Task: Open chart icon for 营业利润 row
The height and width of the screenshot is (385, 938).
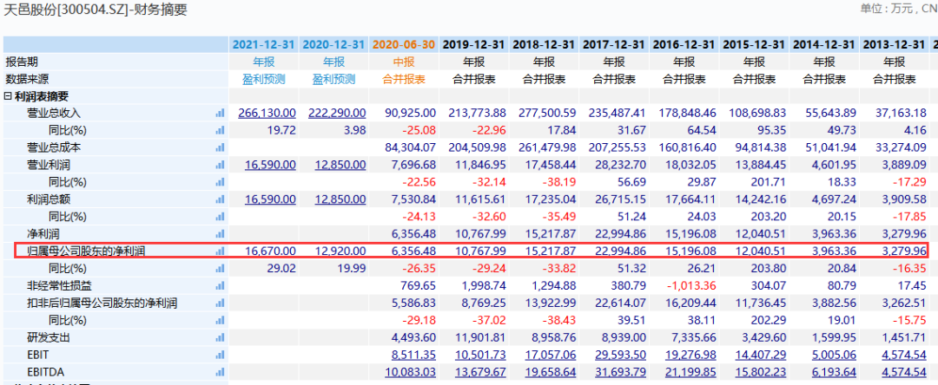Action: [x=220, y=165]
